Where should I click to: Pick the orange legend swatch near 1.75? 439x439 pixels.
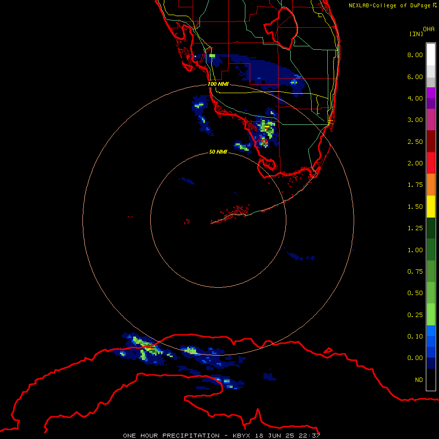point(431,185)
